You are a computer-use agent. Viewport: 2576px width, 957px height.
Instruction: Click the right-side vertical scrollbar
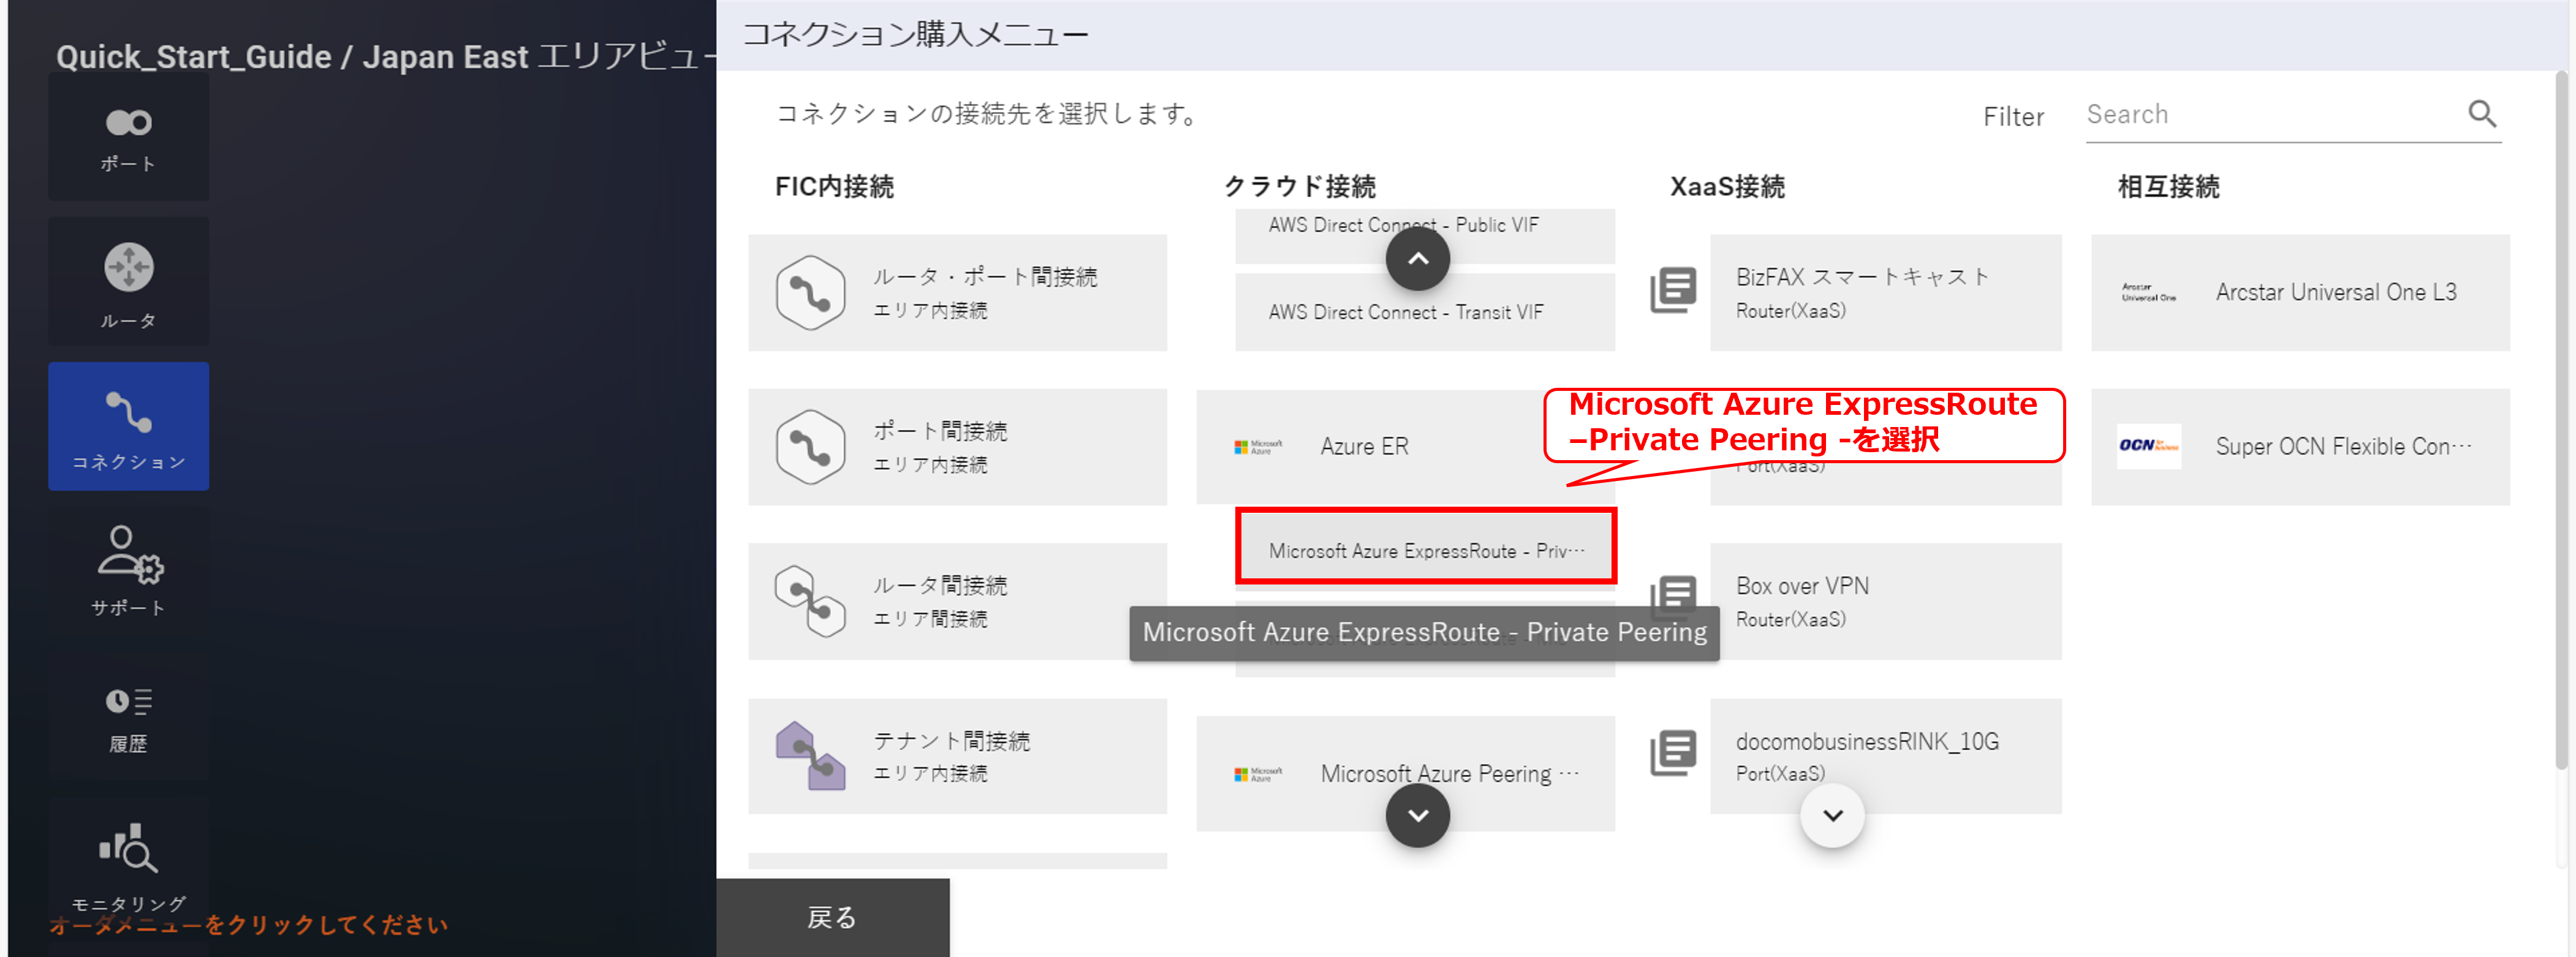pos(2561,420)
